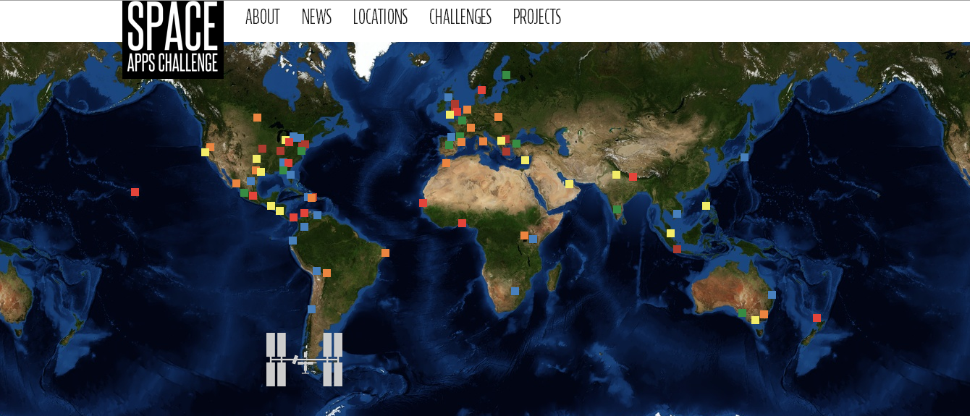
Task: Click the blue marker on Australia's east coast
Action: pos(772,294)
